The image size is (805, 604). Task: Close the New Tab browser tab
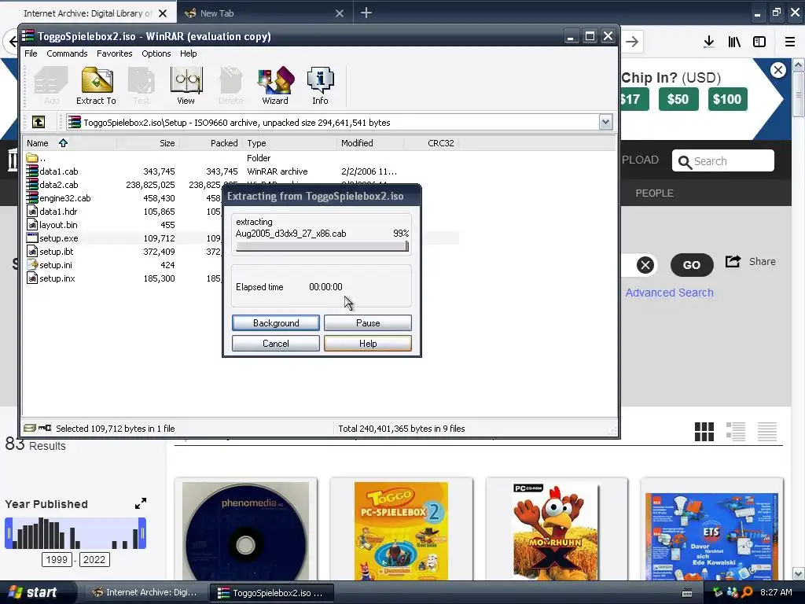pos(340,13)
